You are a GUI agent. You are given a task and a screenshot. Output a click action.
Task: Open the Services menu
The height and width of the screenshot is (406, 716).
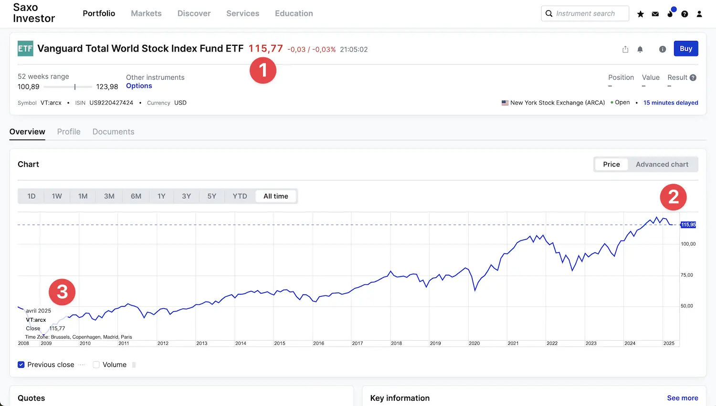click(242, 13)
